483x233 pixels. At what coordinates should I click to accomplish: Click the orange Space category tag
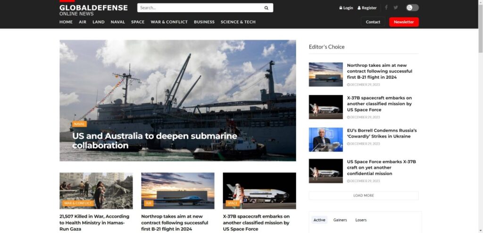pyautogui.click(x=233, y=203)
